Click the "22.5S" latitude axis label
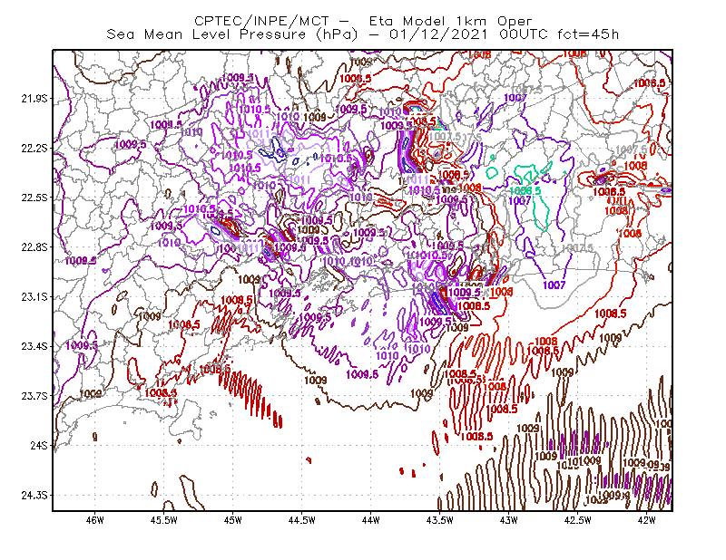The image size is (726, 560). pos(34,198)
